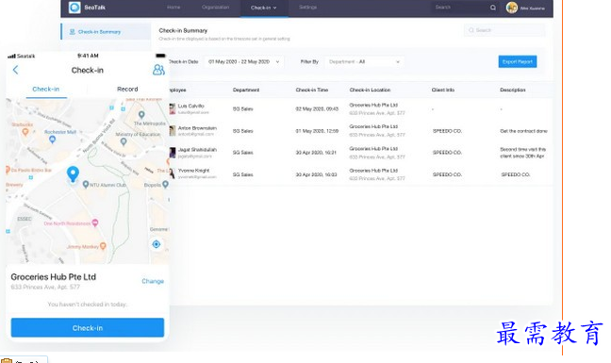
Task: Click the Biopolis map marker
Action: pos(165,184)
